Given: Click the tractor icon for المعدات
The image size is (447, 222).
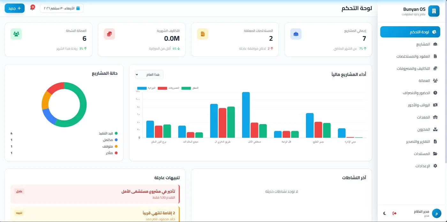Looking at the screenshot, I should (435, 117).
